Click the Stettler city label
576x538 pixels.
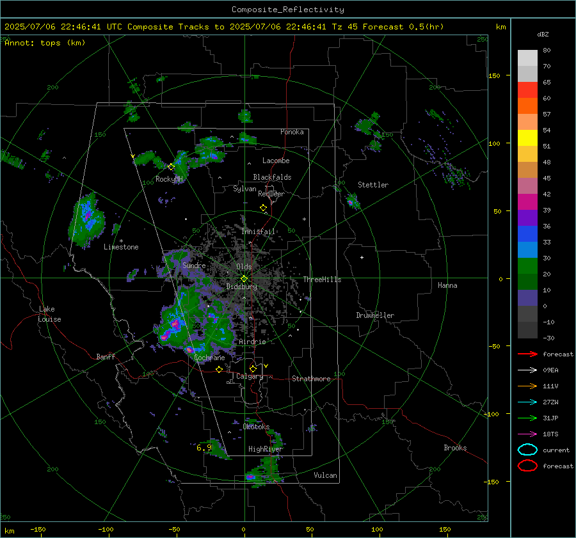[x=373, y=185]
